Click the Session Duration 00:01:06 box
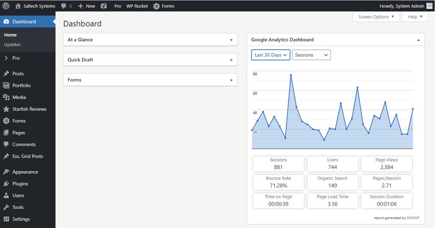The height and width of the screenshot is (228, 435). (x=386, y=200)
